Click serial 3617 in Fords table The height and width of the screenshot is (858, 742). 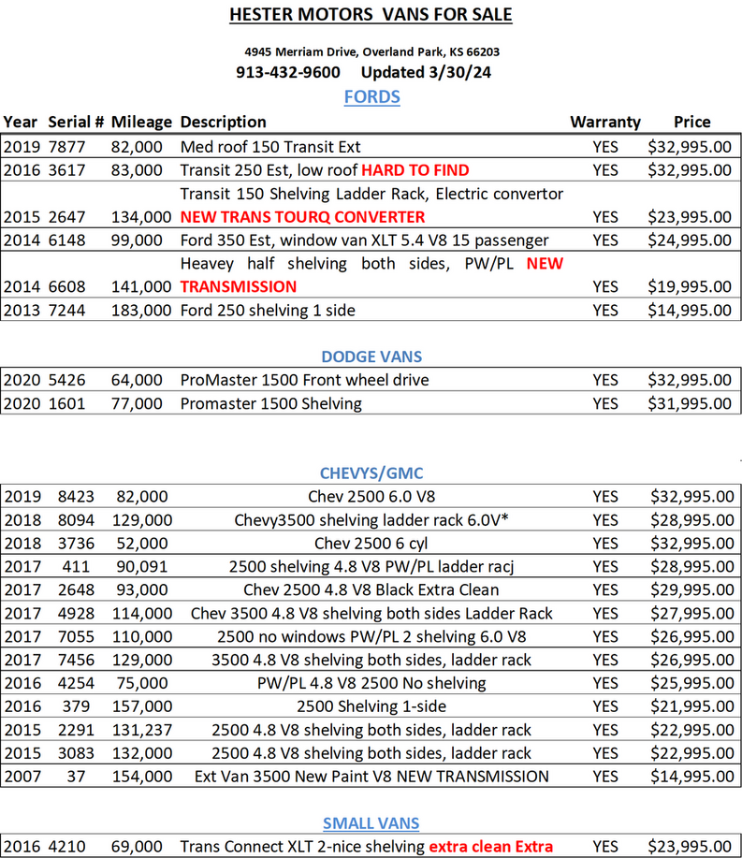(66, 170)
